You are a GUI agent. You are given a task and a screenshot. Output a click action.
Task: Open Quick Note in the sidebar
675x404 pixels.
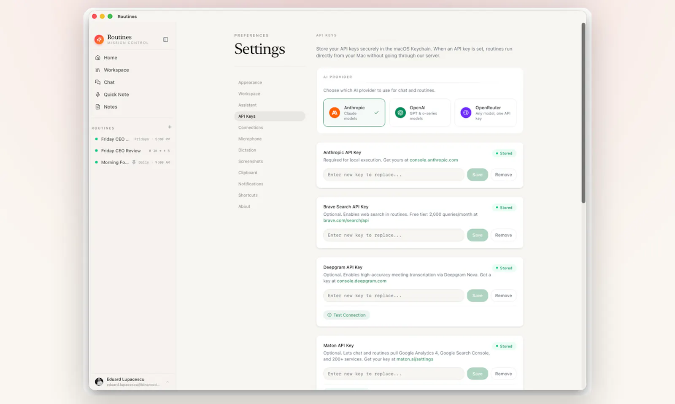[132, 95]
